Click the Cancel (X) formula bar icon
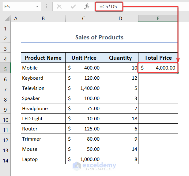The width and height of the screenshot is (189, 176). tap(59, 6)
